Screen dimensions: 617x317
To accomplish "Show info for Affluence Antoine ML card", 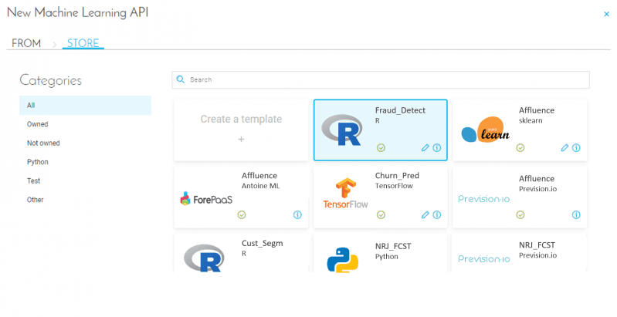I will (297, 214).
